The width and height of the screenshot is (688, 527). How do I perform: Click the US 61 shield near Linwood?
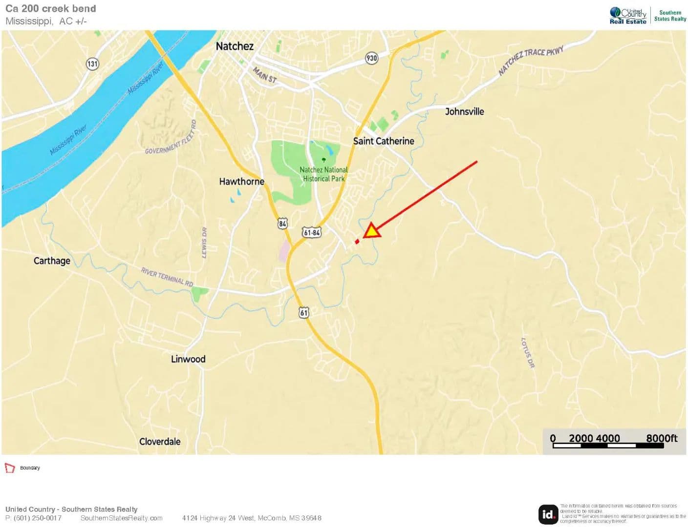pyautogui.click(x=304, y=312)
